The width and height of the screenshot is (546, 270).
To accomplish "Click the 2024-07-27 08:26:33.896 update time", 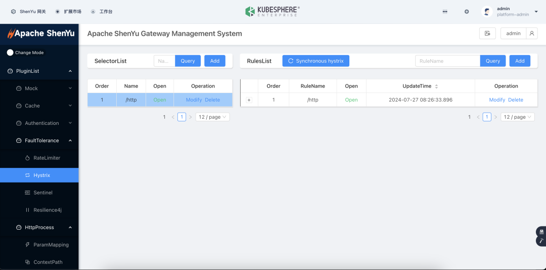I will (x=421, y=100).
